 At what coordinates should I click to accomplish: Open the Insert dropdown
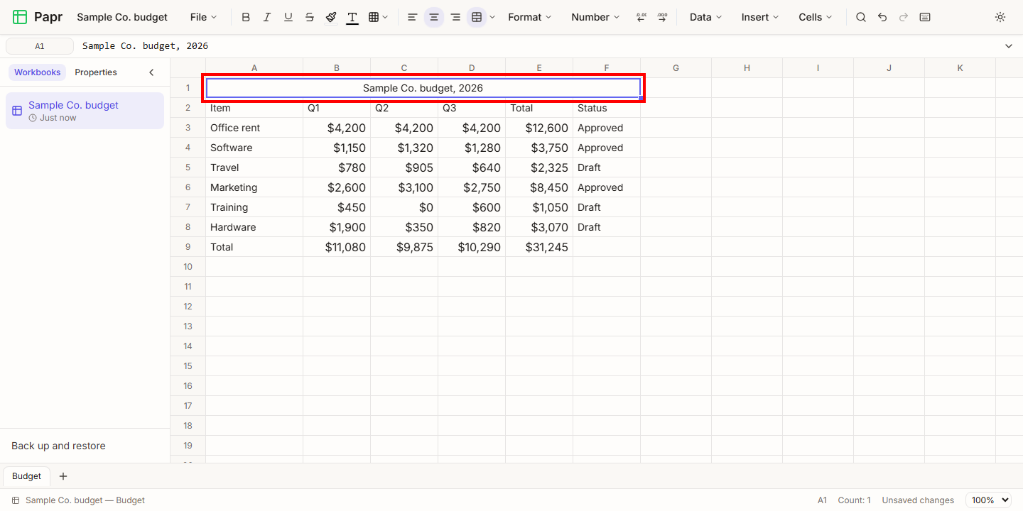759,17
